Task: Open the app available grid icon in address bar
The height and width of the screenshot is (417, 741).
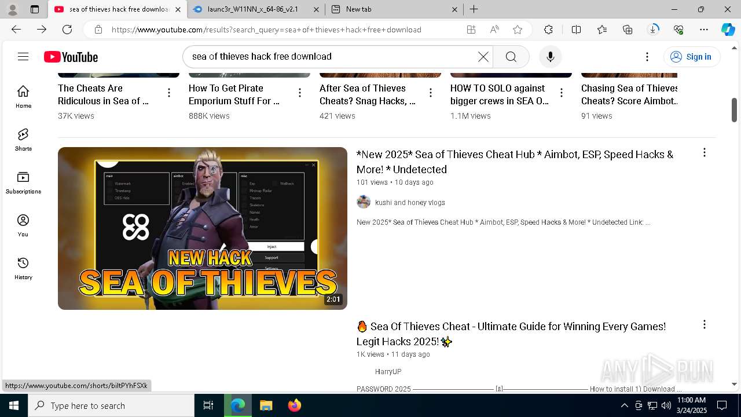Action: 471,30
